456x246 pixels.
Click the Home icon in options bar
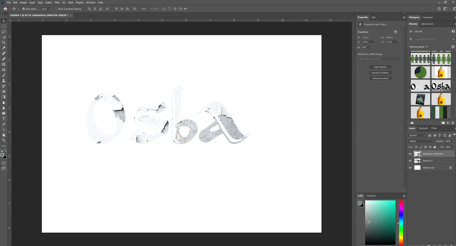tap(5, 8)
